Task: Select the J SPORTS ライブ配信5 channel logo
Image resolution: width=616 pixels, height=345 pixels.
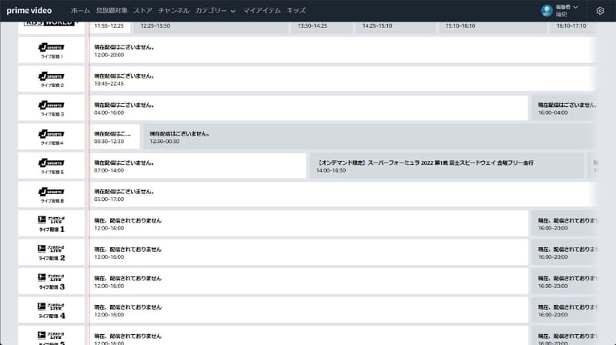Action: click(52, 166)
